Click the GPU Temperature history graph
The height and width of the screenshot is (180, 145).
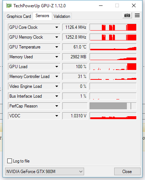[x=113, y=47]
